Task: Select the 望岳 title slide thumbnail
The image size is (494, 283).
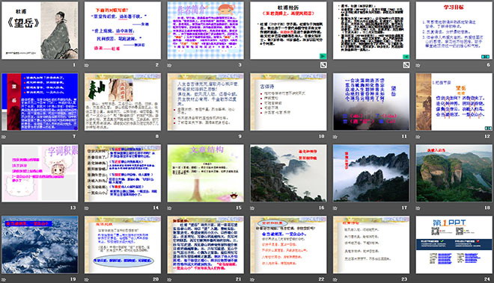Action: 40,30
